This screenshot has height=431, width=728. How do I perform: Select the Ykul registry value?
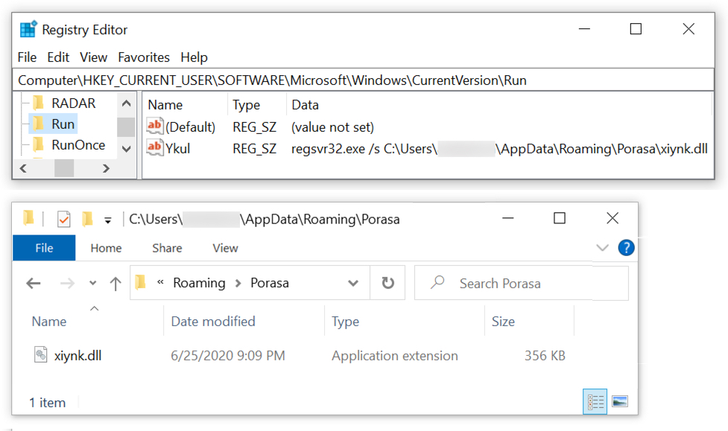pyautogui.click(x=178, y=148)
